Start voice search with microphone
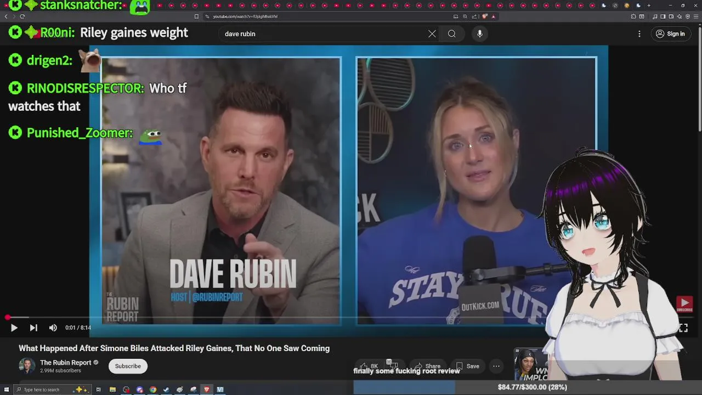The width and height of the screenshot is (702, 395). [480, 34]
